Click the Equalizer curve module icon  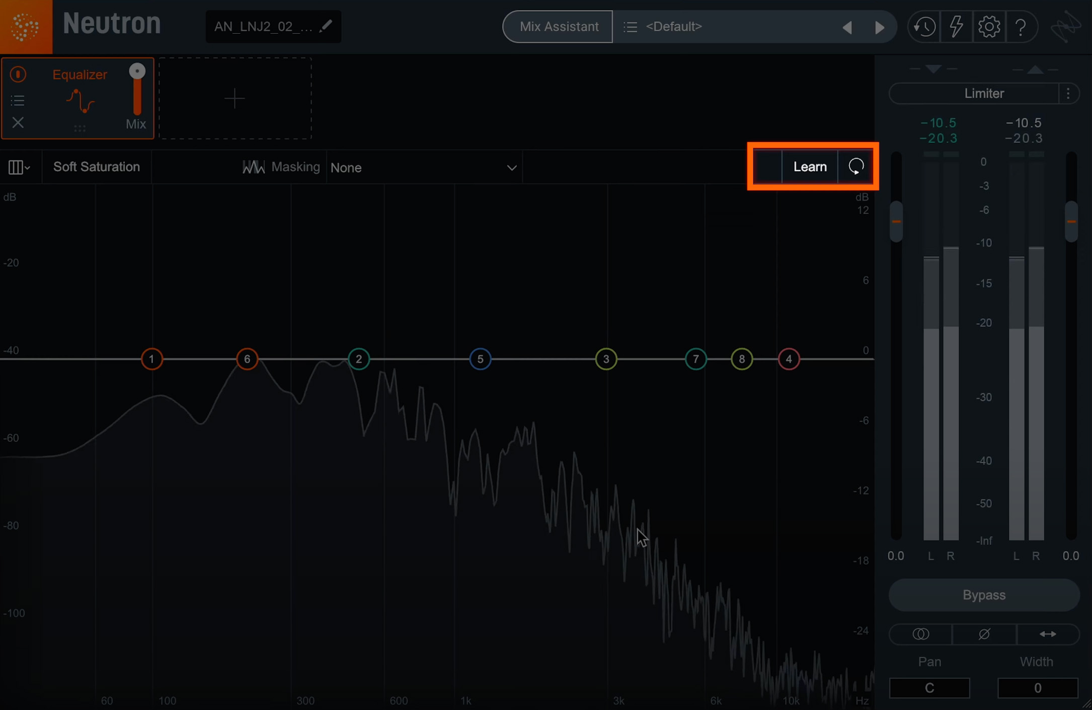81,101
